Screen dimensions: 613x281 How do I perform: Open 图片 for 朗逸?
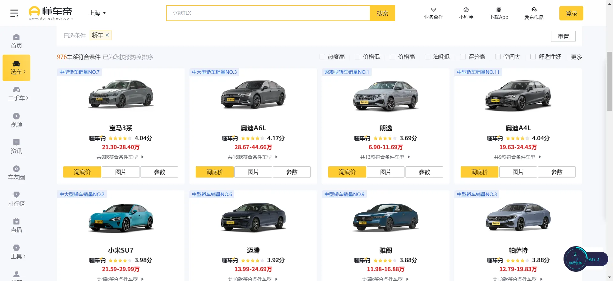386,172
